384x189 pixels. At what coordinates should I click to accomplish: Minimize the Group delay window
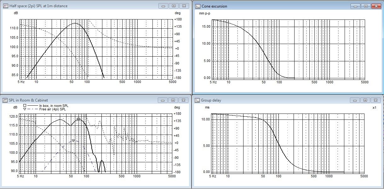click(355, 100)
